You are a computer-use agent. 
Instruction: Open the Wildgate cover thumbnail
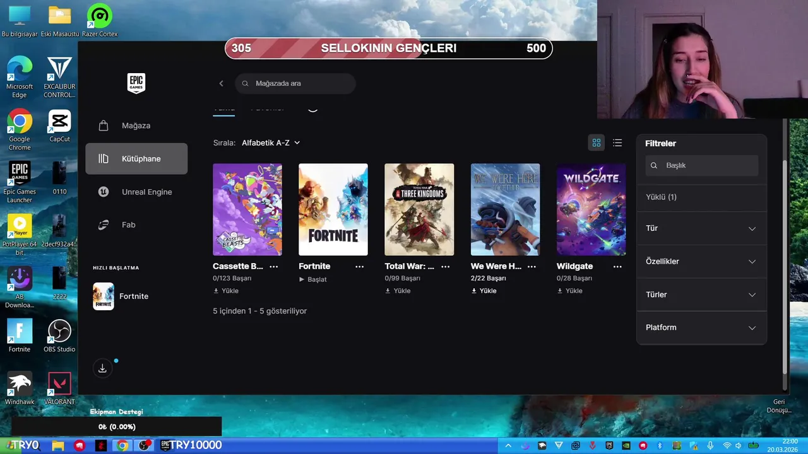click(x=591, y=209)
